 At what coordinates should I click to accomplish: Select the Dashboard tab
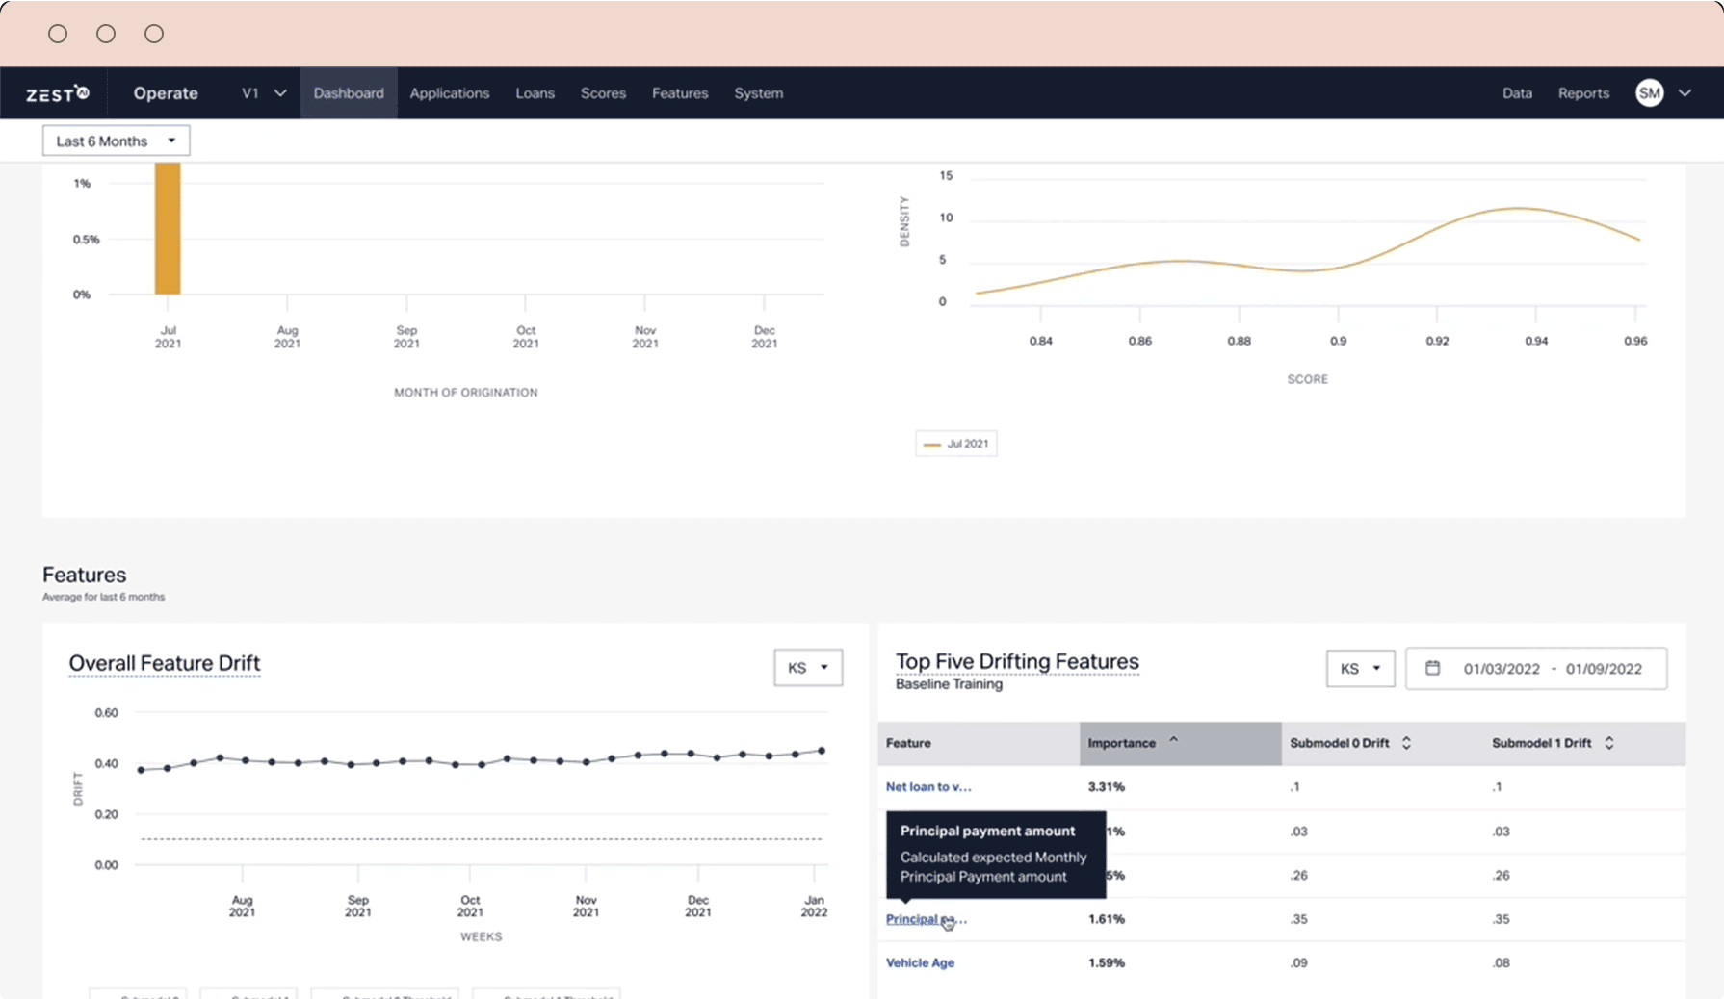tap(349, 93)
